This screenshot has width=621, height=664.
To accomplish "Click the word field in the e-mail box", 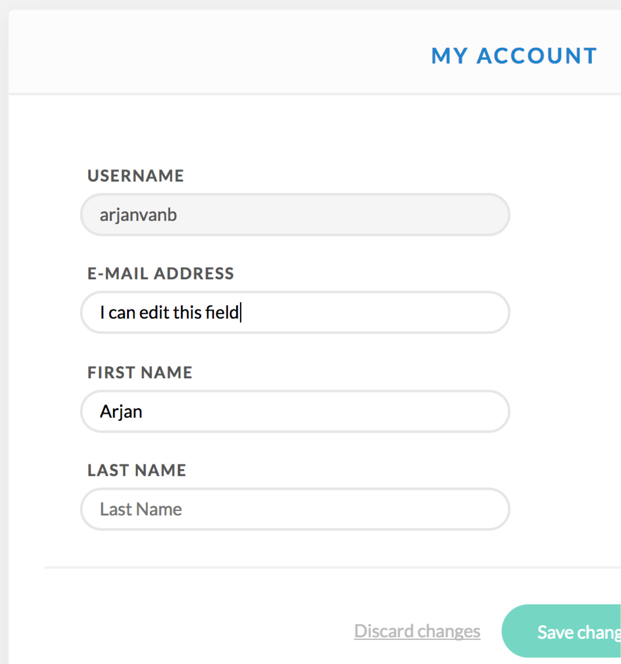I will coord(222,312).
